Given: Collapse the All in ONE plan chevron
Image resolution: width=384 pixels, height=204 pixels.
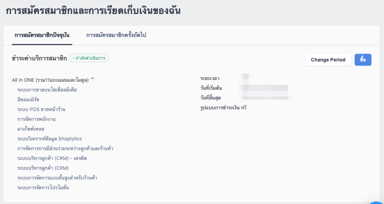Looking at the screenshot, I should coord(93,79).
